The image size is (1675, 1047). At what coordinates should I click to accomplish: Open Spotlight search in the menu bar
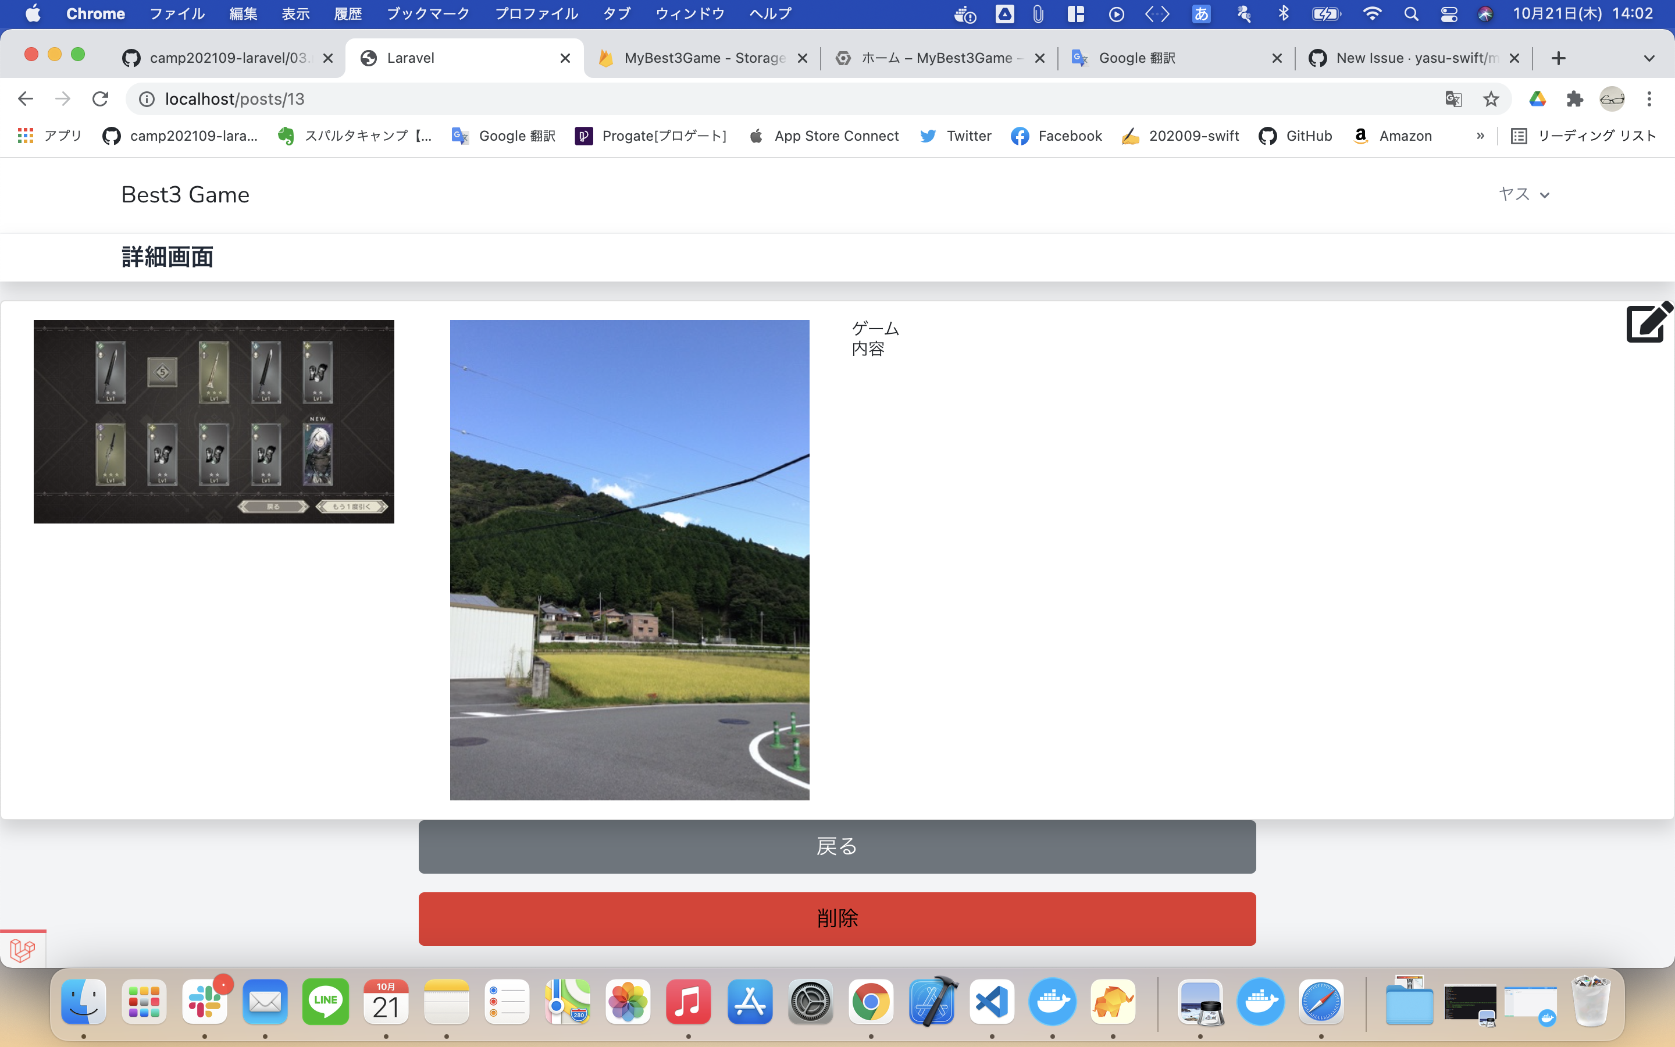click(1412, 14)
